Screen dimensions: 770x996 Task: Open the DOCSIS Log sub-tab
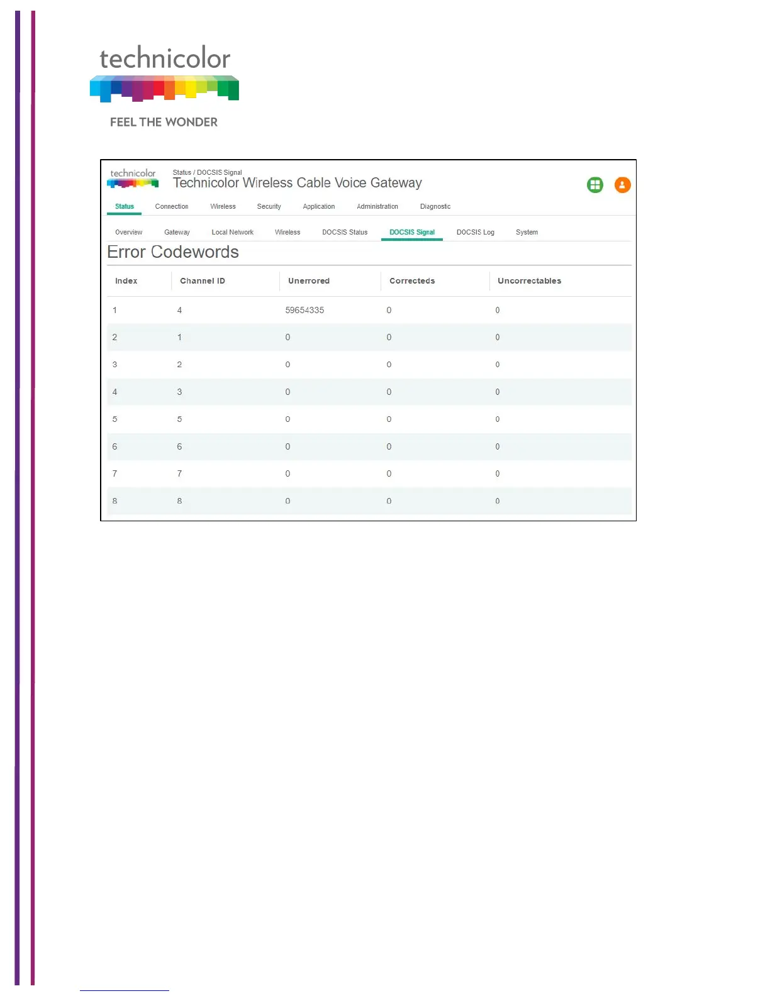pos(476,232)
